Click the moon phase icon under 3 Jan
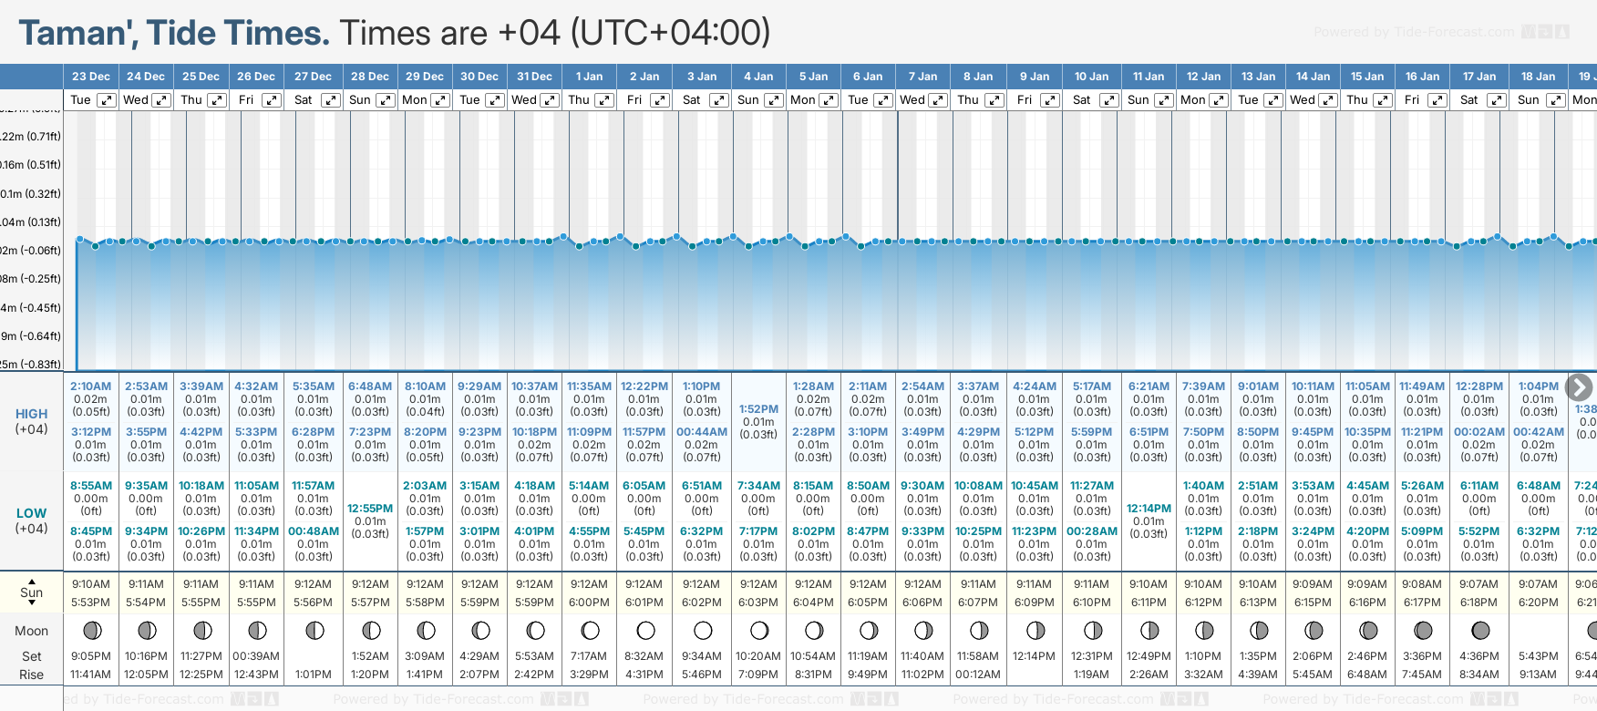The image size is (1597, 711). click(703, 630)
